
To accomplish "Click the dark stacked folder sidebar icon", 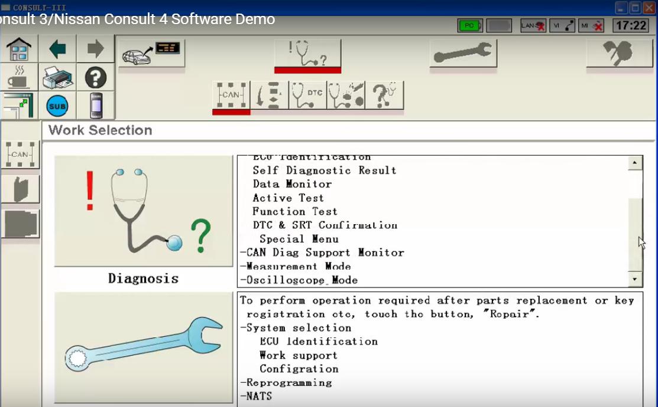I will pyautogui.click(x=20, y=224).
